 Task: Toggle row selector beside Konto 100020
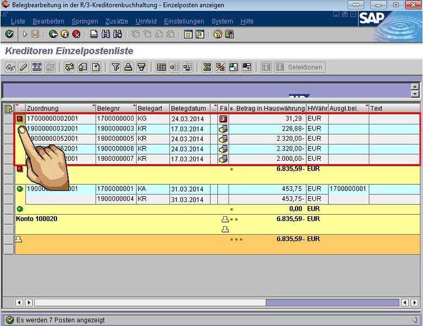(x=9, y=219)
